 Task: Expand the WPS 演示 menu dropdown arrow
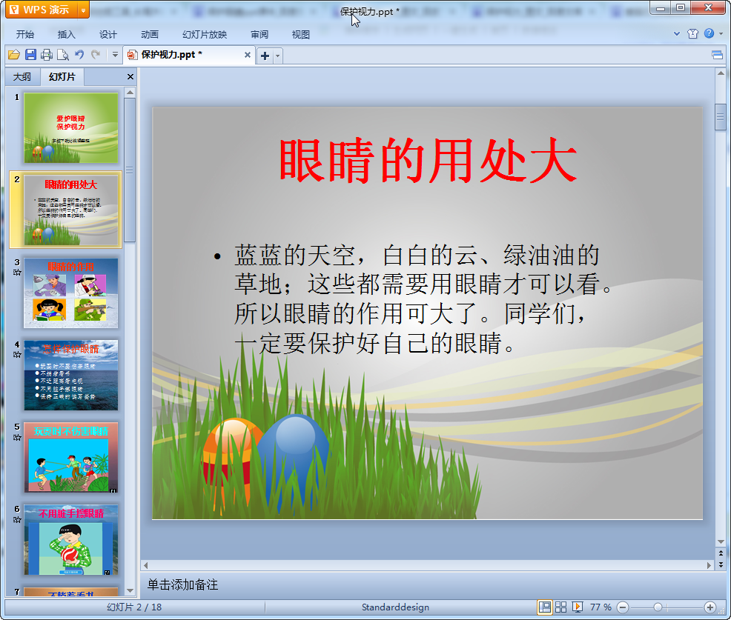(83, 10)
